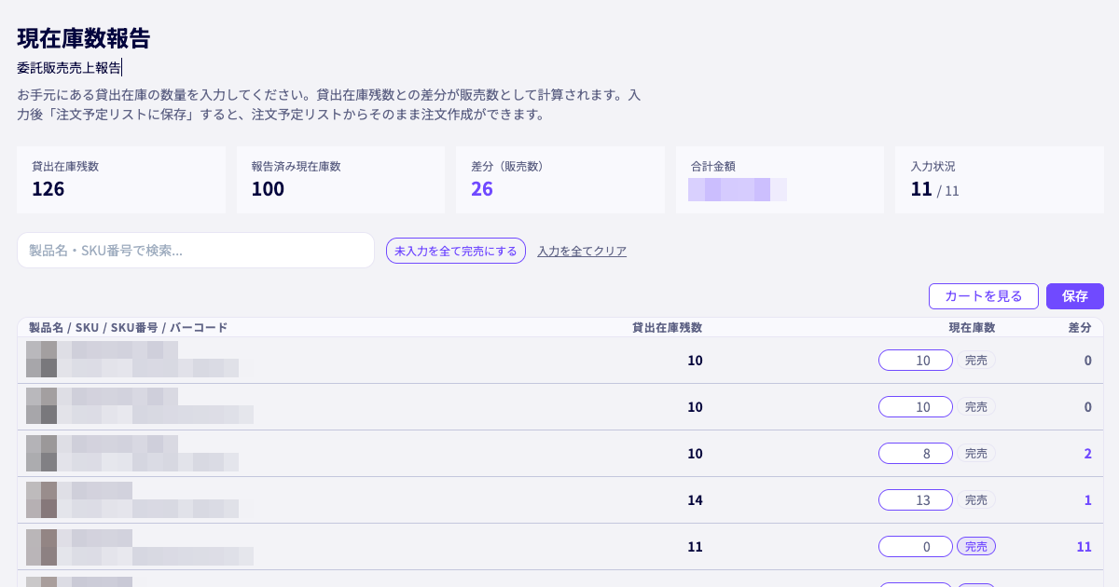Select first row's current stock input
This screenshot has height=587, width=1119.
point(916,361)
